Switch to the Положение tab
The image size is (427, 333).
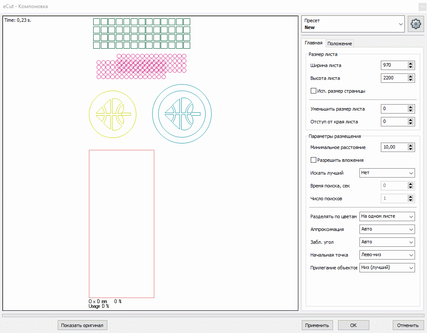(339, 44)
